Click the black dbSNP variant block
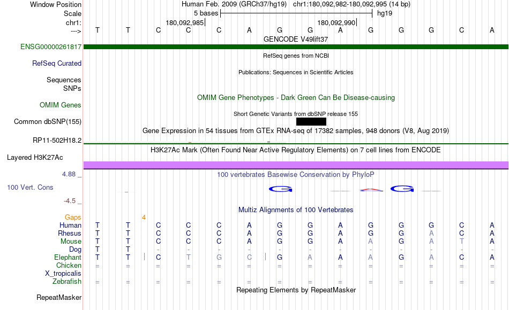This screenshot has height=310, width=509. (311, 121)
